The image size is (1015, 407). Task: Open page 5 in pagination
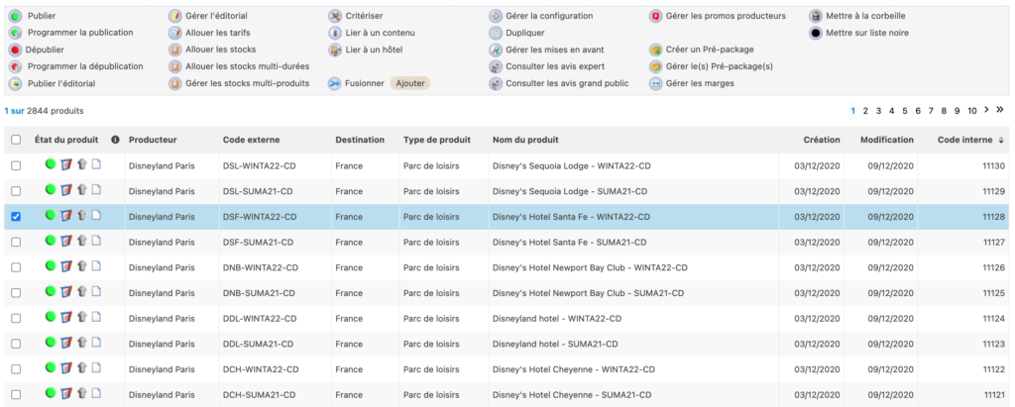tap(905, 111)
